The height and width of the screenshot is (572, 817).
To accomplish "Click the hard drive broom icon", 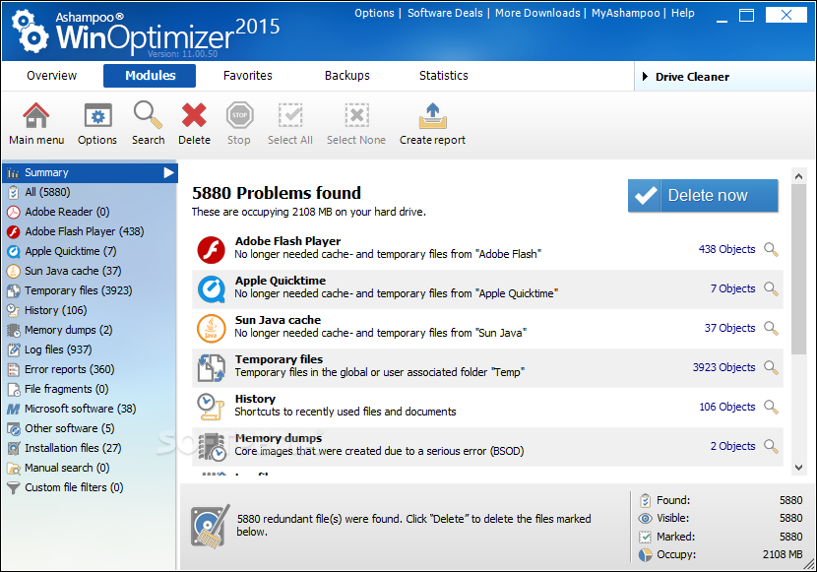I will point(210,526).
